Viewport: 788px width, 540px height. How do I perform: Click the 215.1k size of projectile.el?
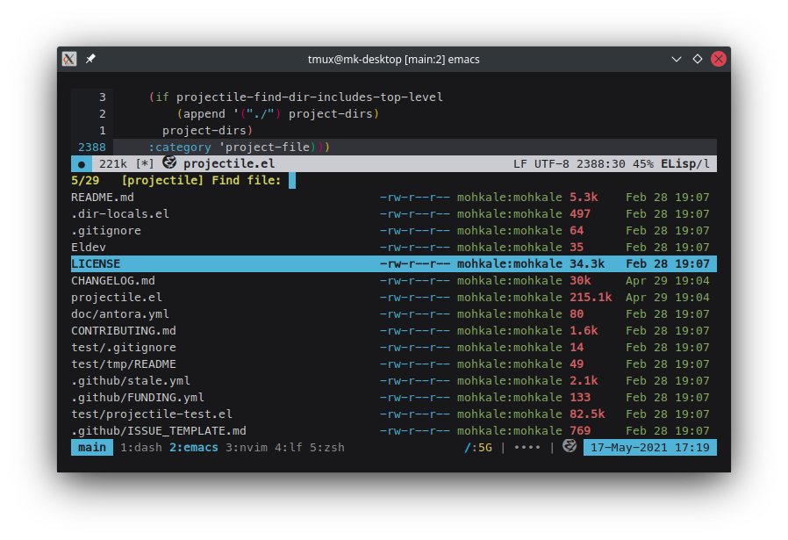point(591,297)
